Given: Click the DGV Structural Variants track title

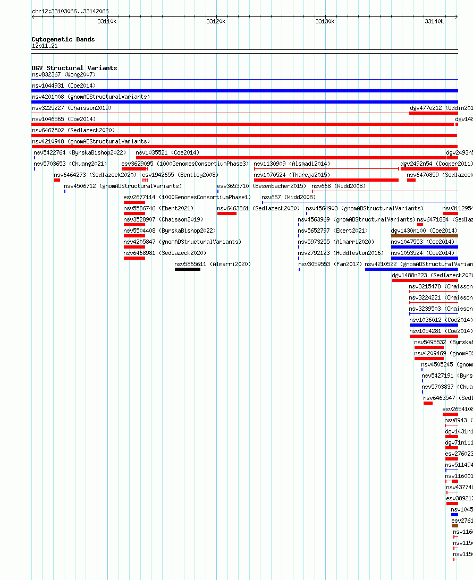Looking at the screenshot, I should pos(74,68).
